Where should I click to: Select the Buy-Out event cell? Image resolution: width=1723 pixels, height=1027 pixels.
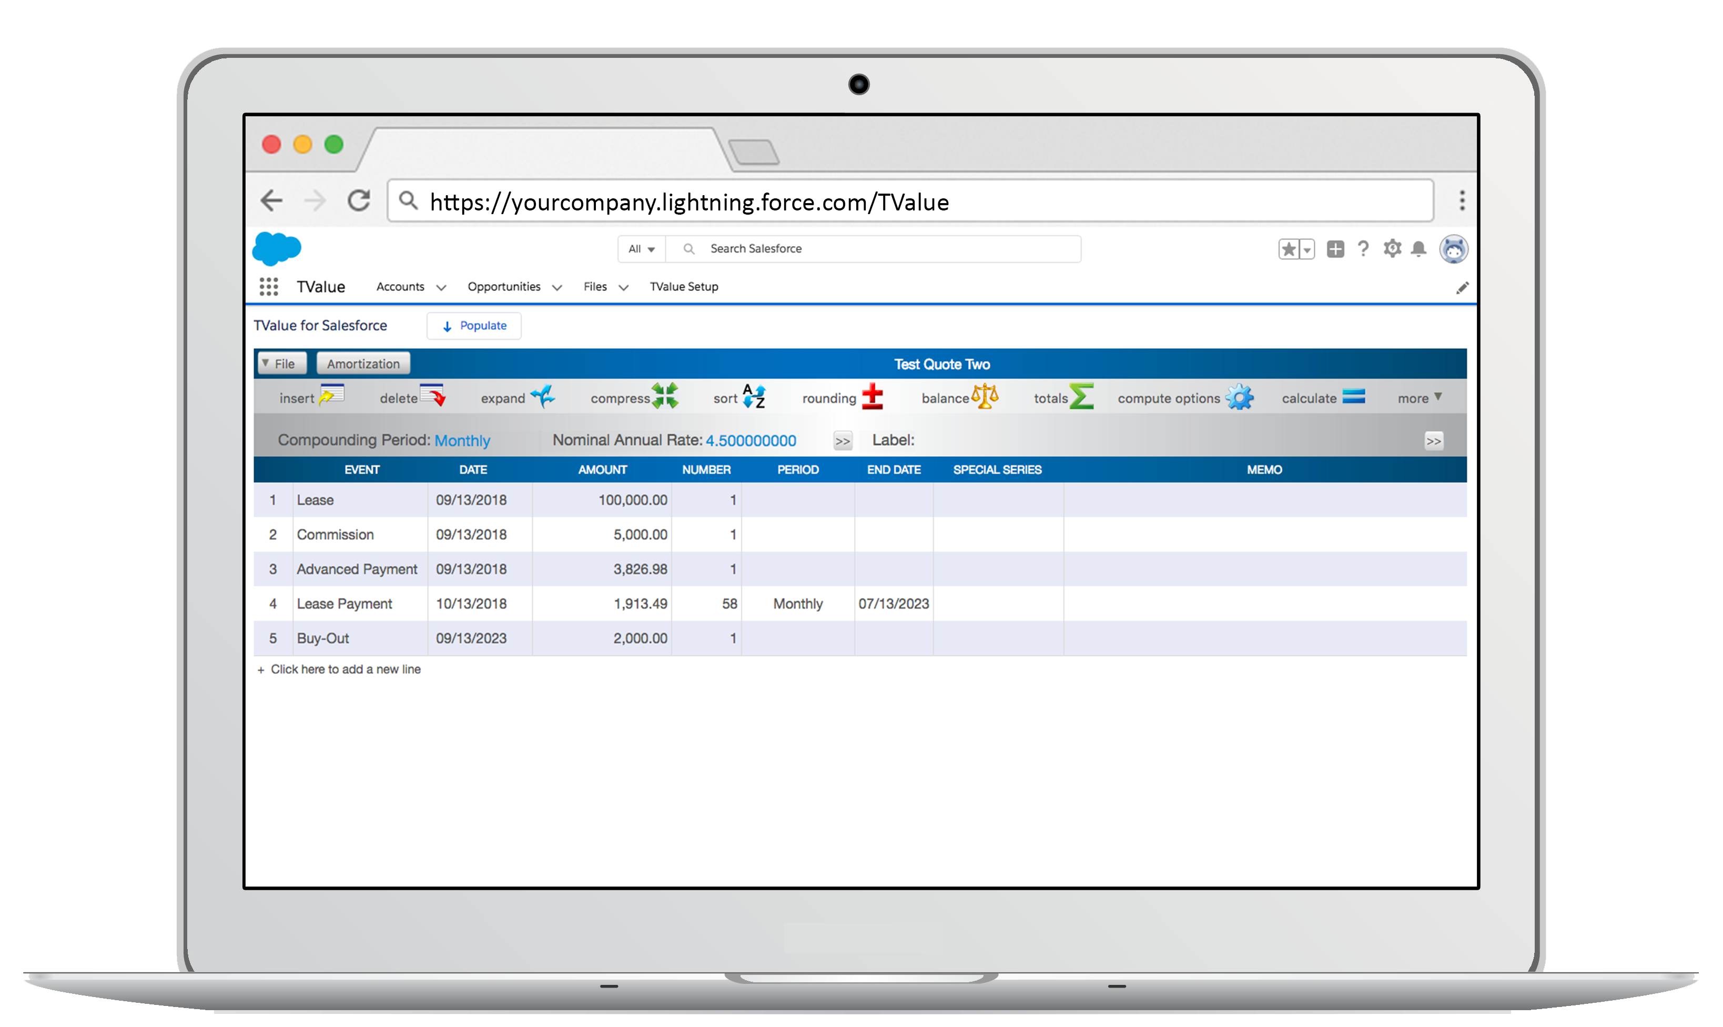point(360,638)
